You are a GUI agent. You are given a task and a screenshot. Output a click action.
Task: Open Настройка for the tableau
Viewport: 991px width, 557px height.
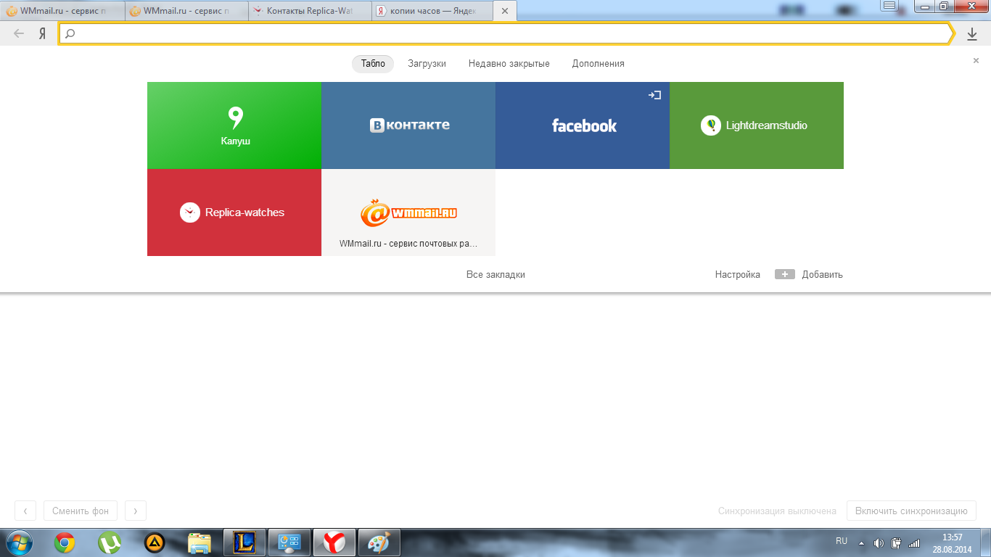(x=737, y=275)
